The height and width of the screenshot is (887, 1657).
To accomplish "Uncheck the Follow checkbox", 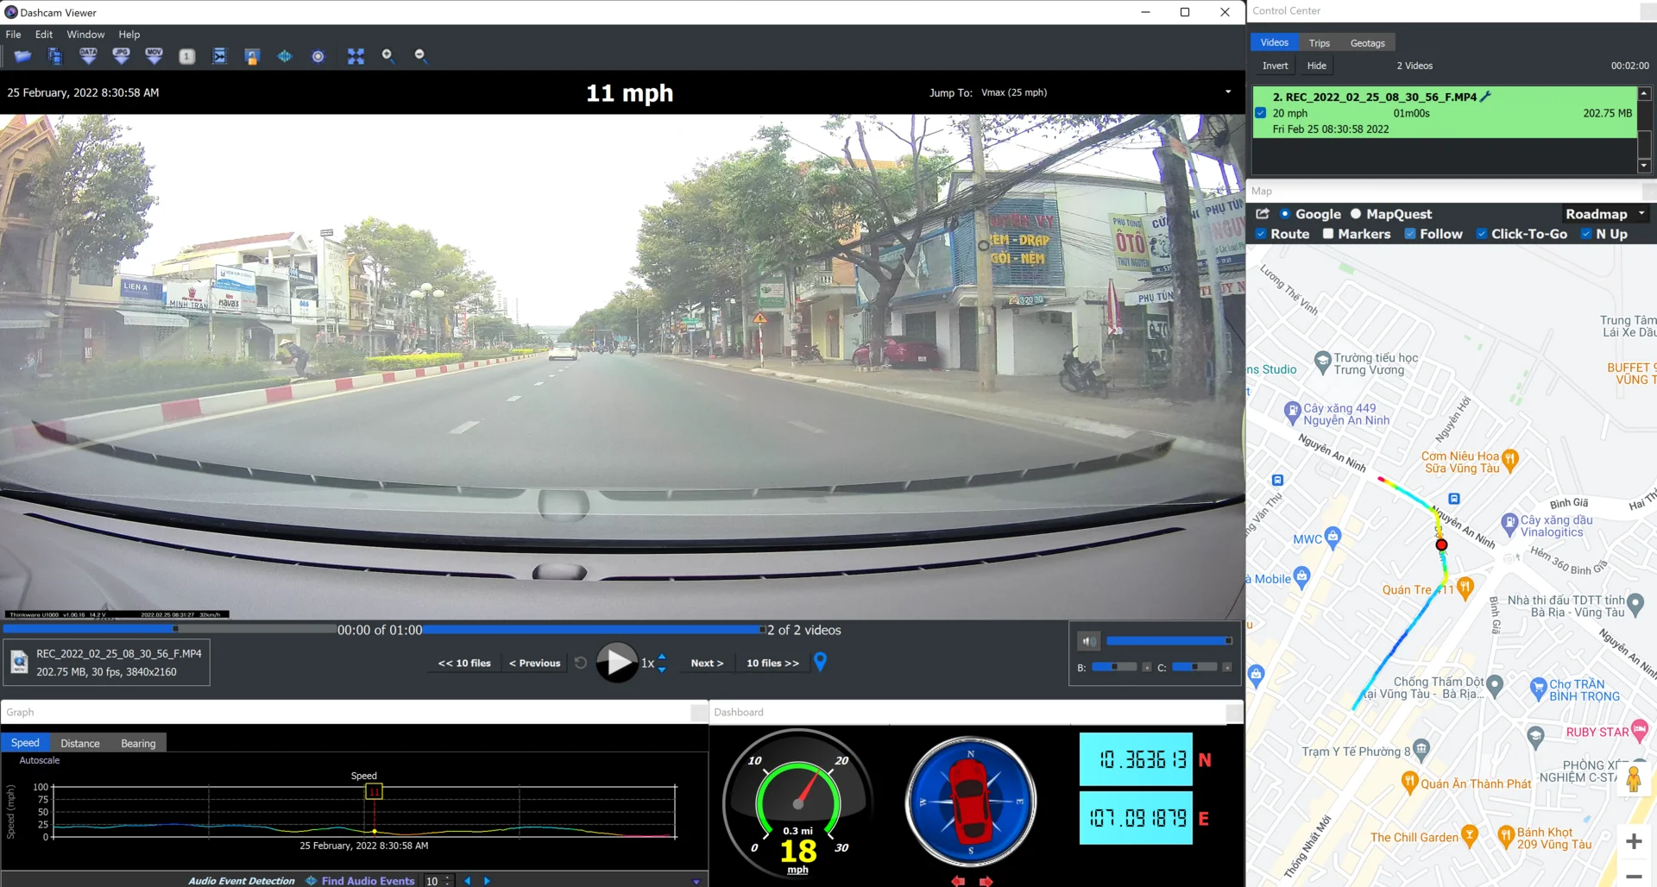I will coord(1410,234).
